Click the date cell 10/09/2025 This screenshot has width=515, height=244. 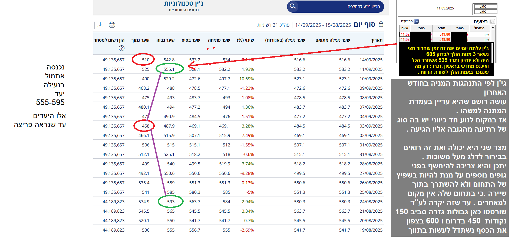[371, 79]
